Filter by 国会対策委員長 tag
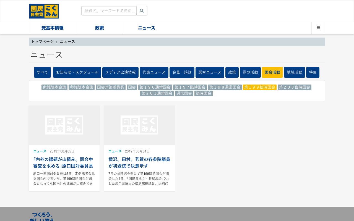 pos(111,87)
